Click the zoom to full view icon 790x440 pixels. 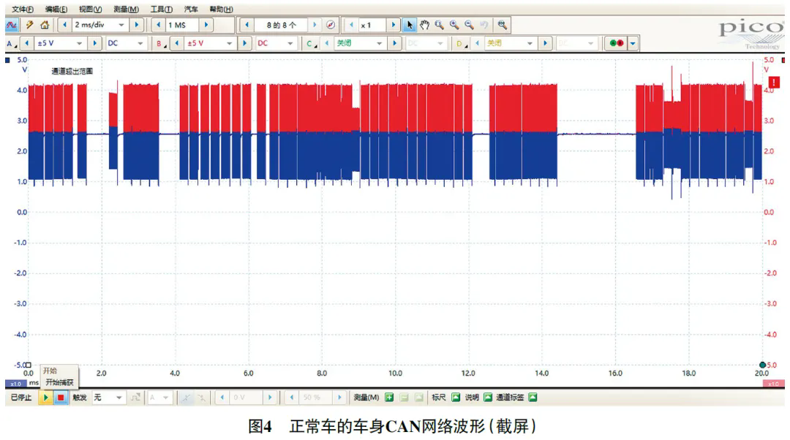click(x=502, y=25)
